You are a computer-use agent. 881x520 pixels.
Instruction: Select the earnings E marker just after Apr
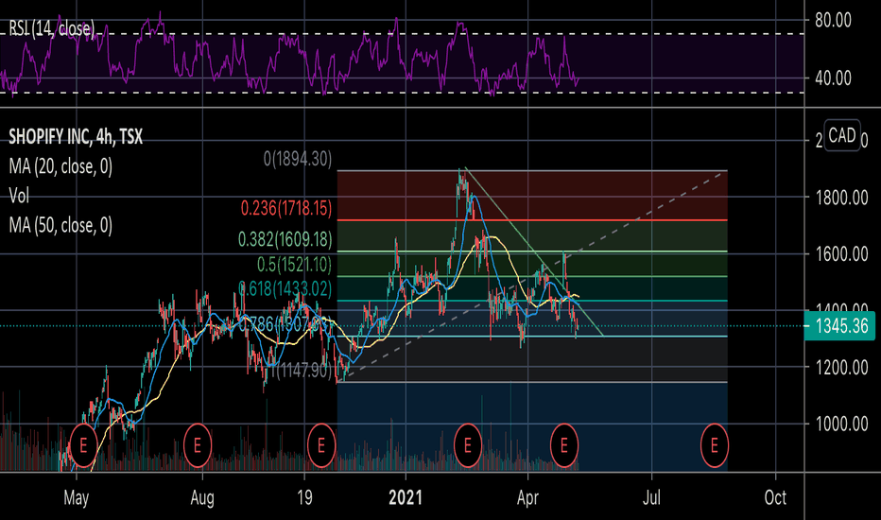pos(564,446)
